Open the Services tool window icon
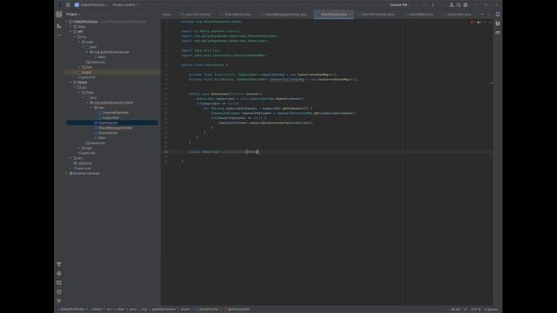 click(59, 274)
